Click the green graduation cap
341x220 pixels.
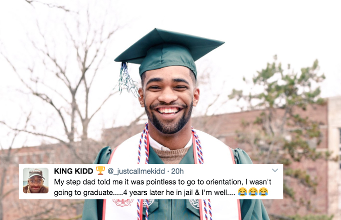pyautogui.click(x=168, y=52)
